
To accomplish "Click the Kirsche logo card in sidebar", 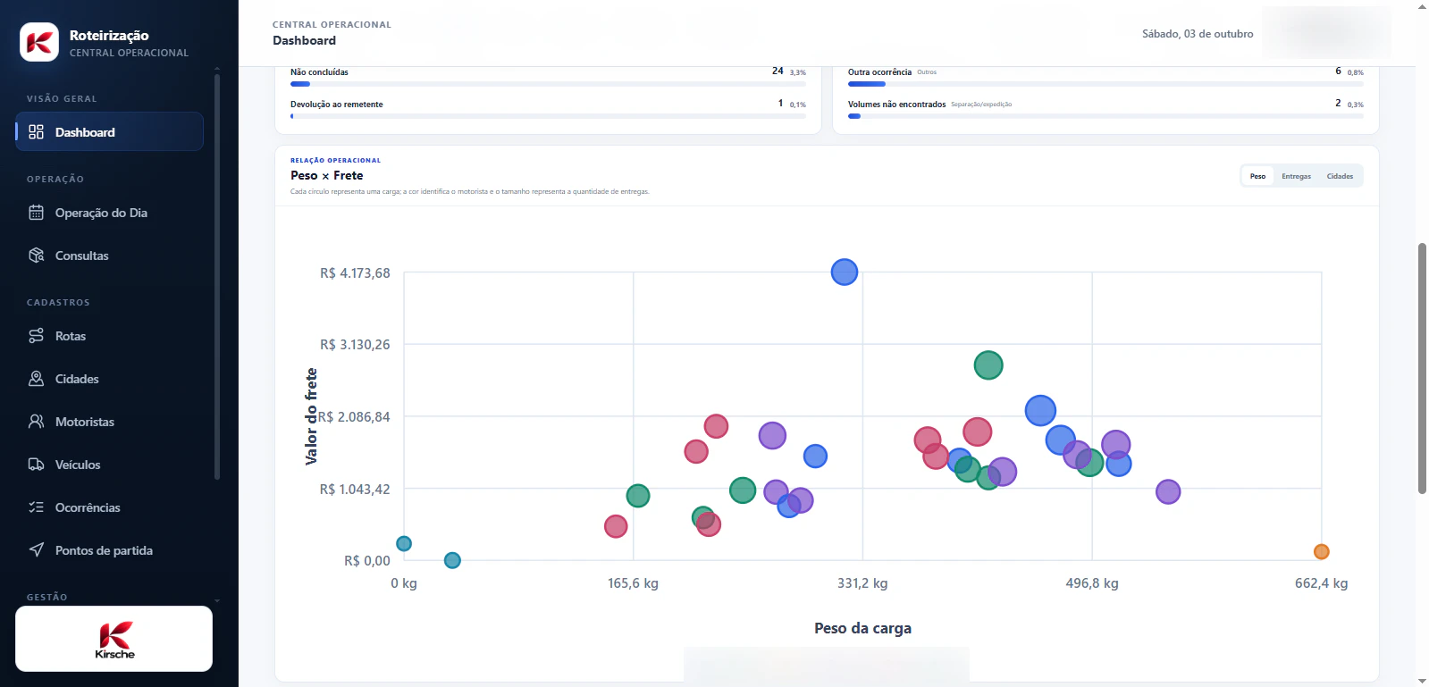I will (x=113, y=639).
